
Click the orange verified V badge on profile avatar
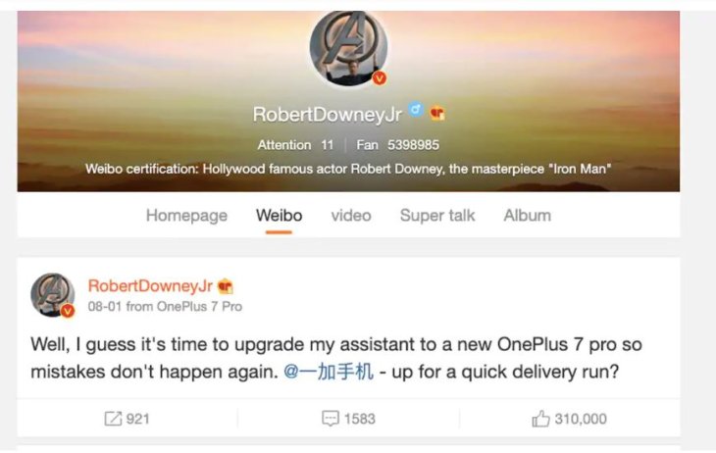pos(379,78)
